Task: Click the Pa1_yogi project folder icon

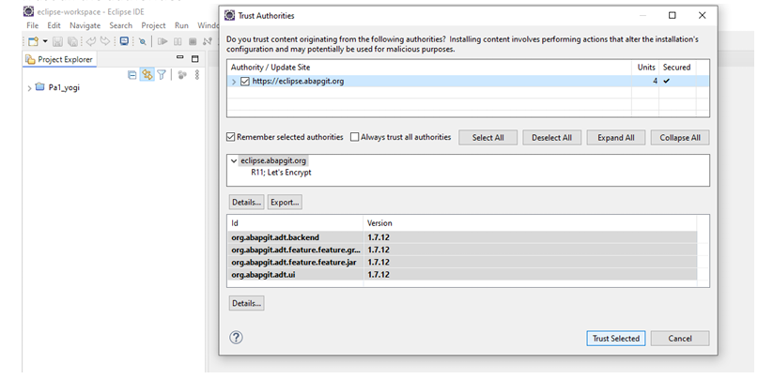Action: point(40,87)
